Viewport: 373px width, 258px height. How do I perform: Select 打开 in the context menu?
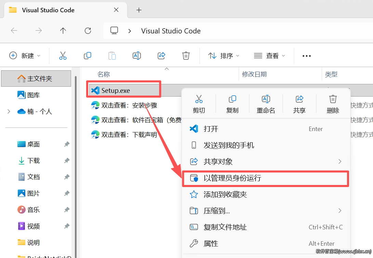(x=266, y=129)
